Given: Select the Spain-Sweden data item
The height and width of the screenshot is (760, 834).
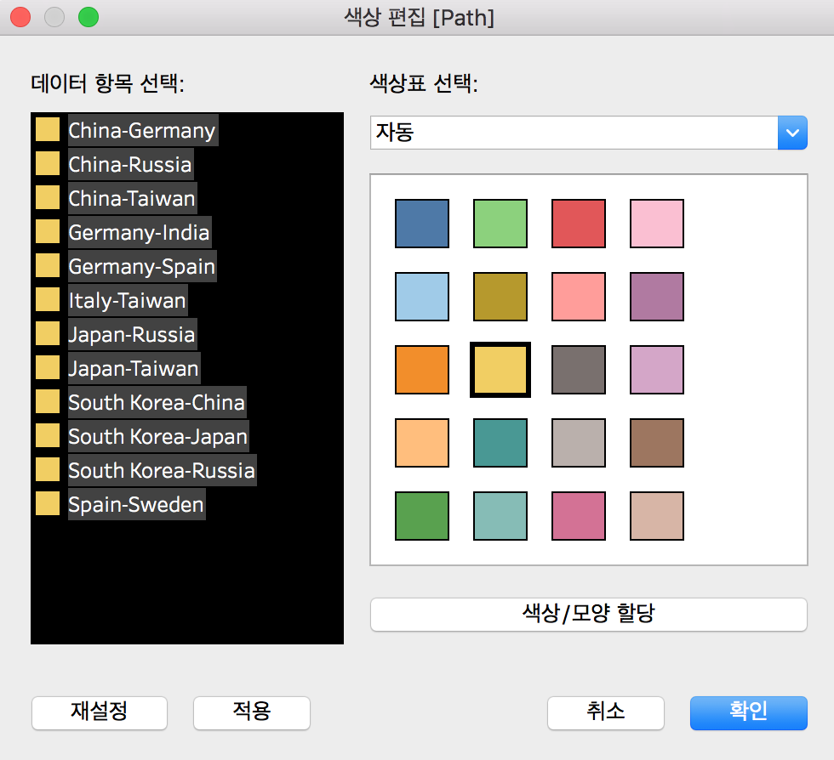Looking at the screenshot, I should coord(136,504).
